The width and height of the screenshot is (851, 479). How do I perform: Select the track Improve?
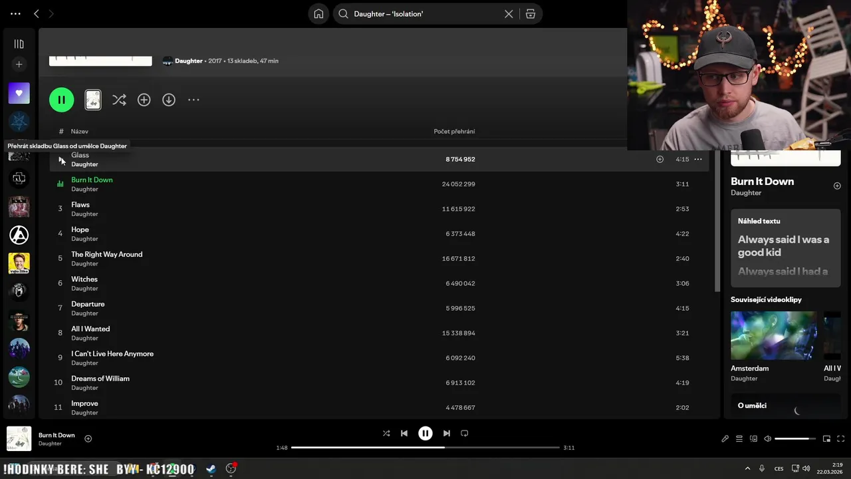pos(84,403)
